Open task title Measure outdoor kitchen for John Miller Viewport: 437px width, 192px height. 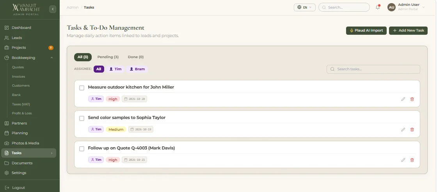pos(131,87)
